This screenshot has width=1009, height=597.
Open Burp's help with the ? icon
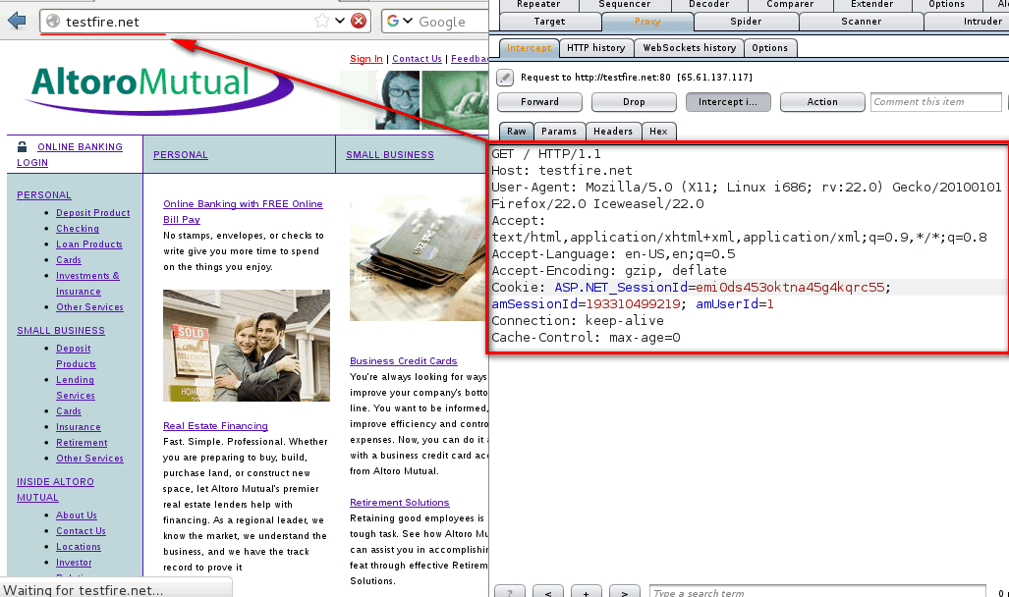click(509, 592)
